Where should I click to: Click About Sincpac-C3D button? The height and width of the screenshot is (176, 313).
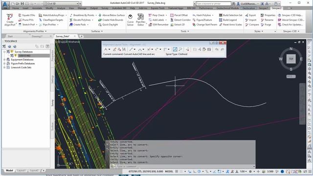point(291,20)
